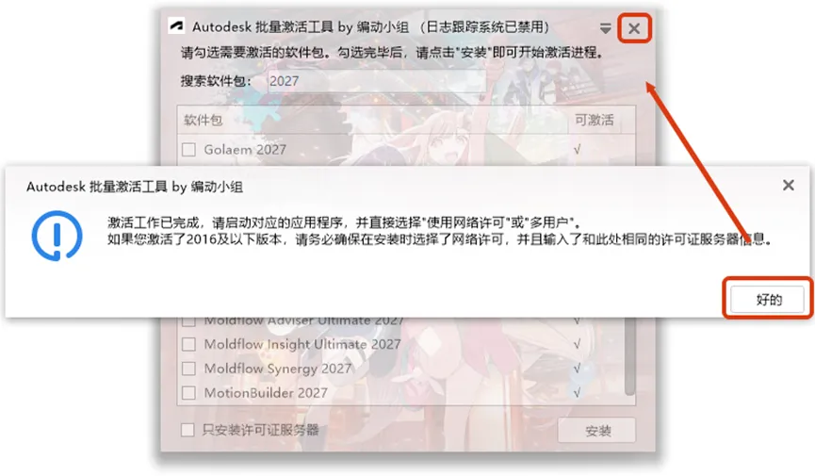Click the 软件包 column header

pyautogui.click(x=204, y=120)
